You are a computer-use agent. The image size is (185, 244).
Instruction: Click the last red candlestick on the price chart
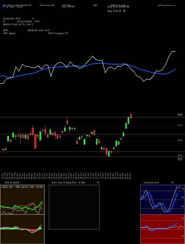coord(131,116)
